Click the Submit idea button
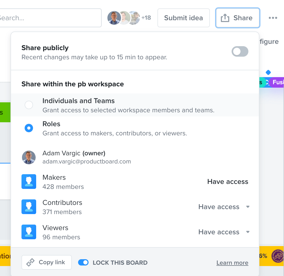The width and height of the screenshot is (284, 276). click(183, 18)
